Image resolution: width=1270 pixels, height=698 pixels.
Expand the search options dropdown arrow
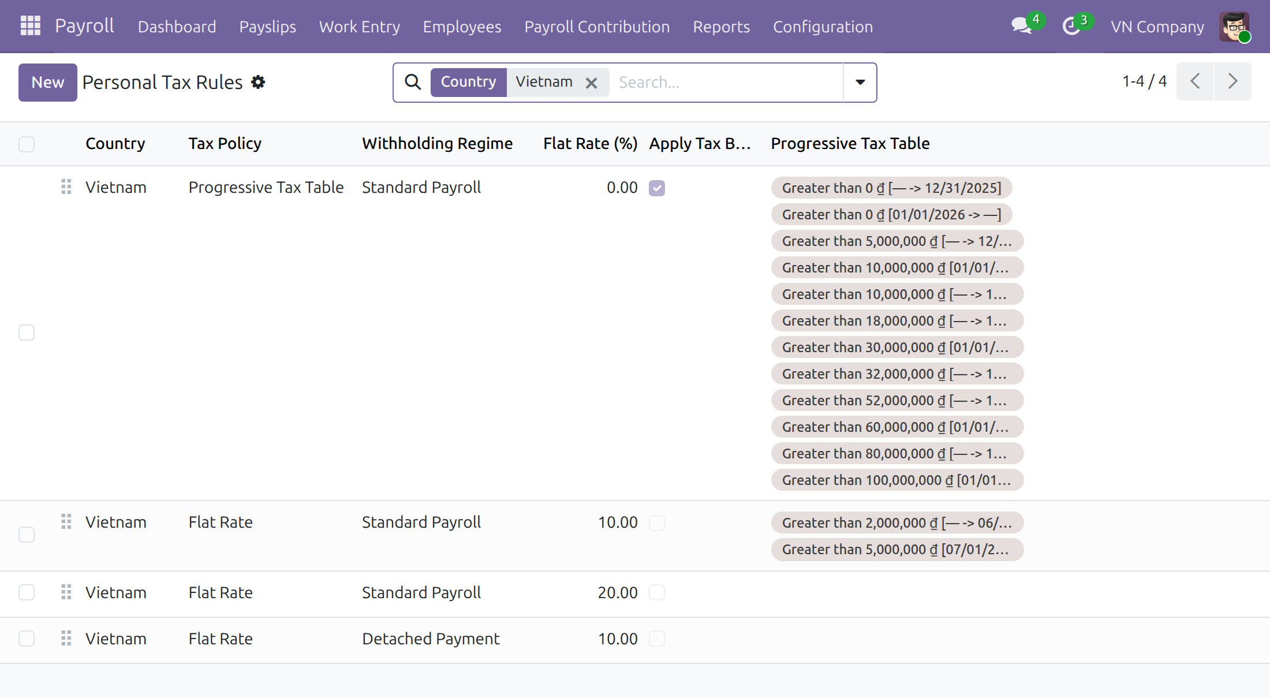(860, 82)
